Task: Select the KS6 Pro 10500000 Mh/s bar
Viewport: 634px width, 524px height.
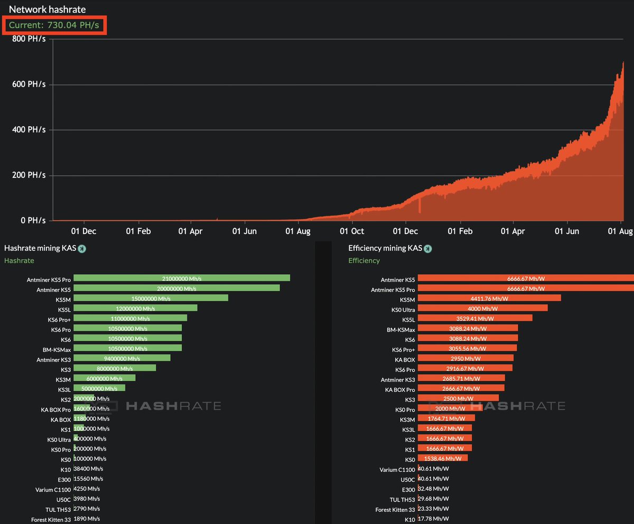Action: [128, 329]
